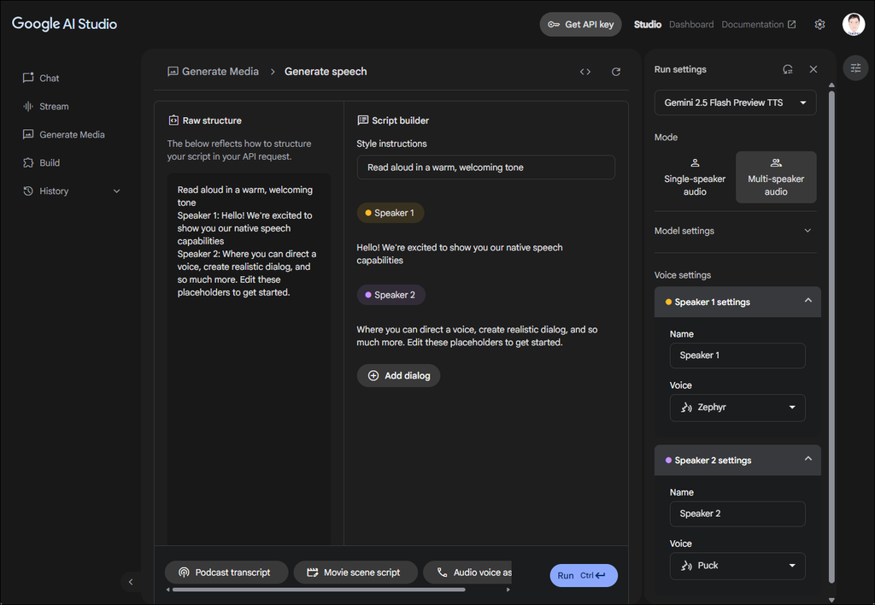Expand Model settings section
The width and height of the screenshot is (875, 605).
coord(735,231)
